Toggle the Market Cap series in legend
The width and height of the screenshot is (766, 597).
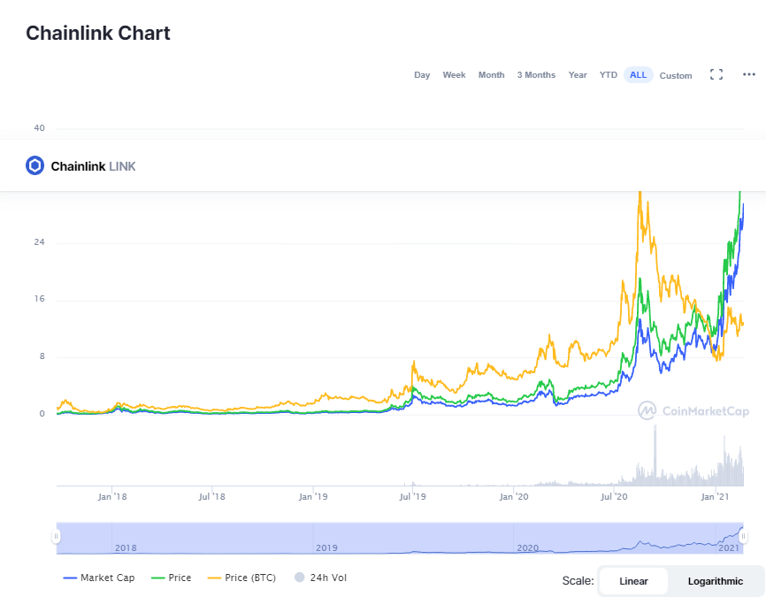(x=99, y=578)
